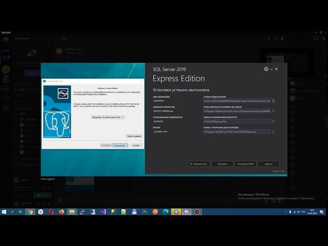Minimize the SQL Server installer window

271,69
